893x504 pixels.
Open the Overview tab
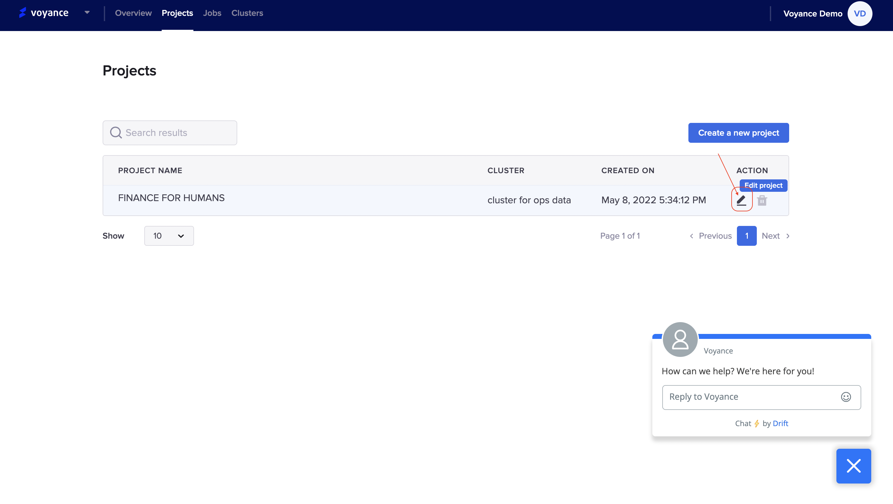pos(133,13)
